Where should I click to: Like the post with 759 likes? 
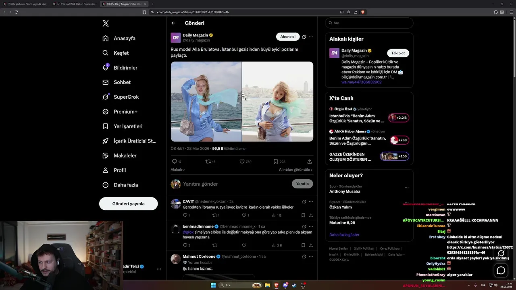coord(242,162)
